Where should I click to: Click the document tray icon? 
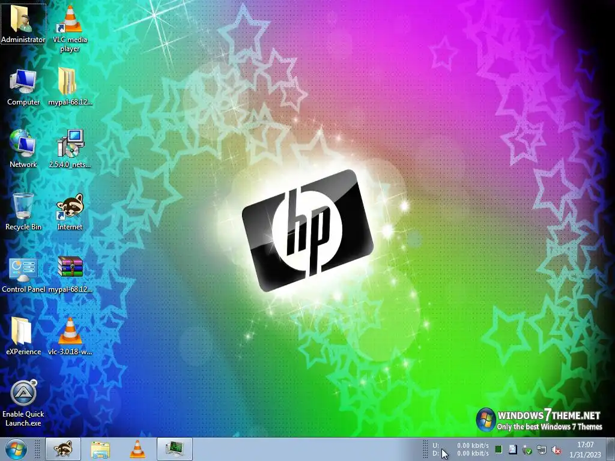[513, 449]
